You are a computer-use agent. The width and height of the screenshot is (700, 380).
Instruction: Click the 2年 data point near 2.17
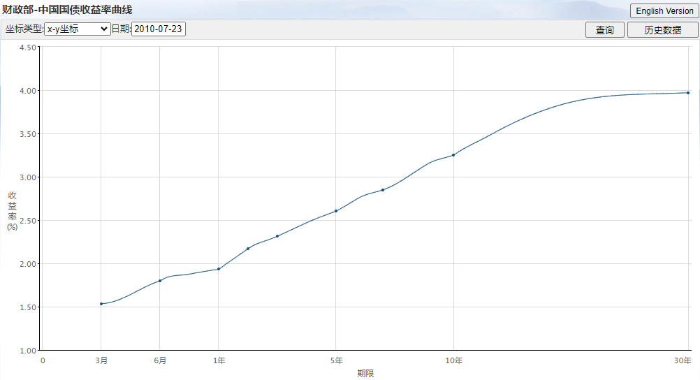[248, 249]
